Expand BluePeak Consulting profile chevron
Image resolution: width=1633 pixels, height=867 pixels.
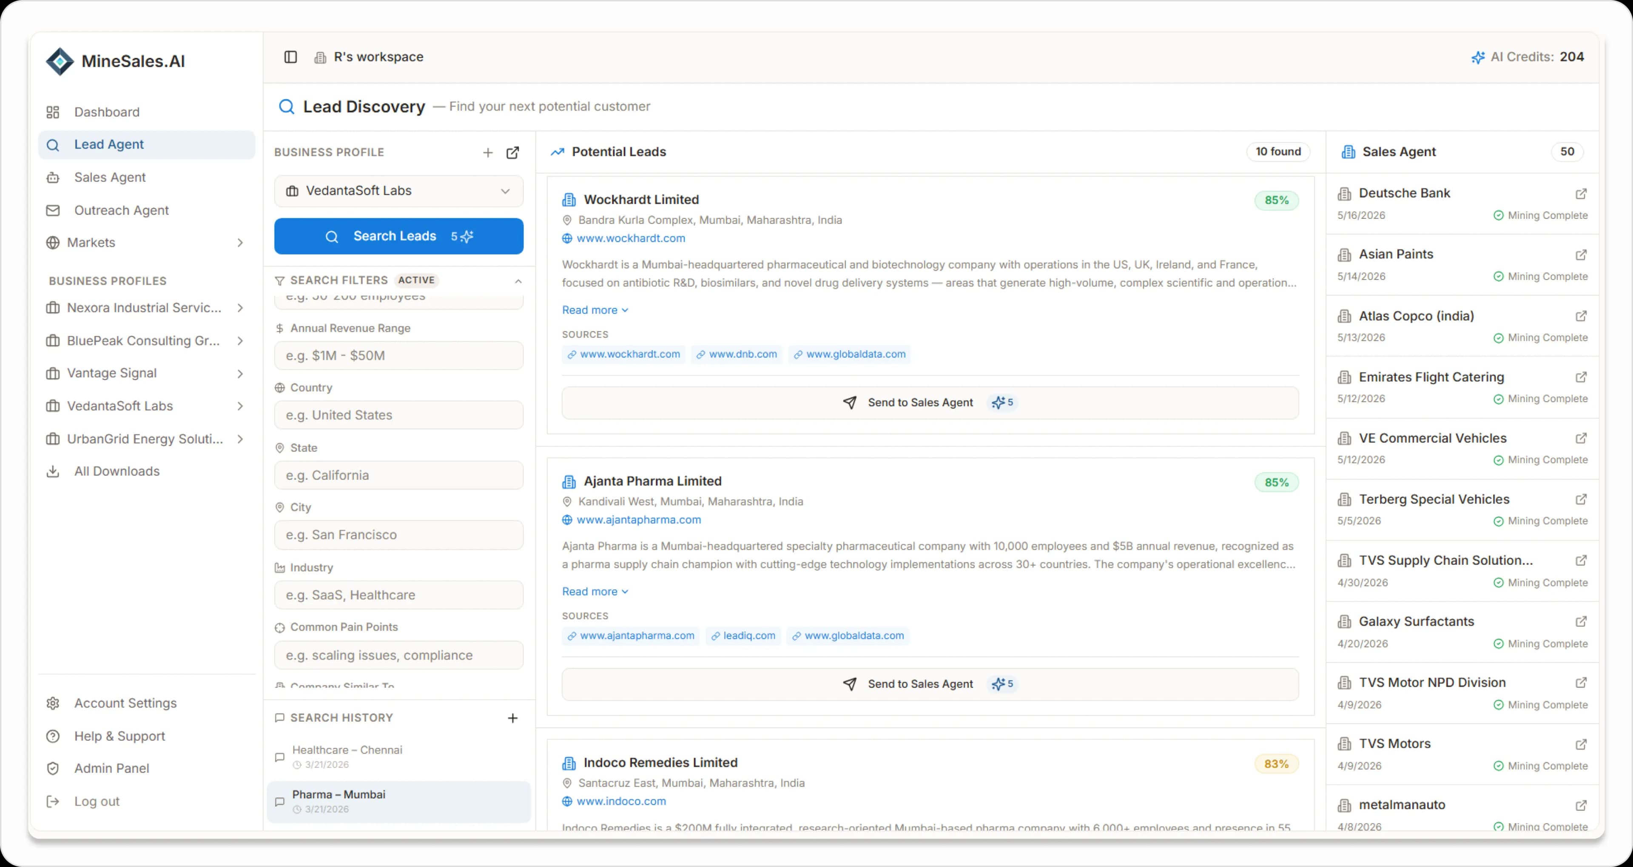tap(240, 341)
